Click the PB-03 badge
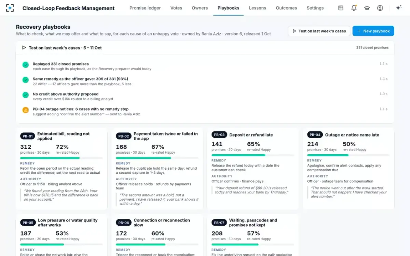 pos(219,135)
